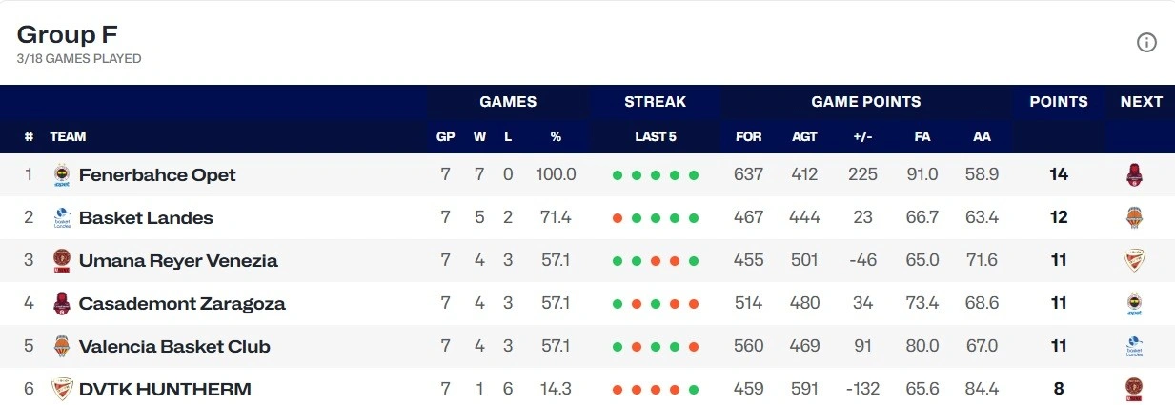The image size is (1175, 405).
Task: Click the DVTK HUNTHERM logo beside its name
Action: point(62,389)
